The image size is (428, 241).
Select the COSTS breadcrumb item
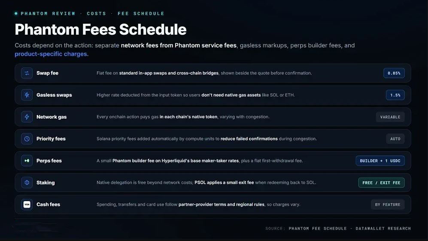tap(96, 13)
